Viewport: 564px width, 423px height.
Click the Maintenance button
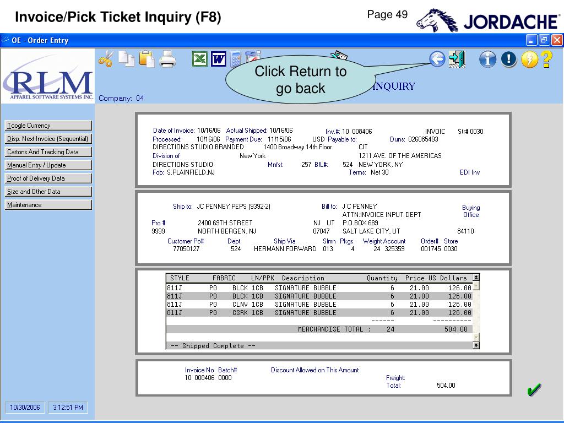[x=48, y=205]
